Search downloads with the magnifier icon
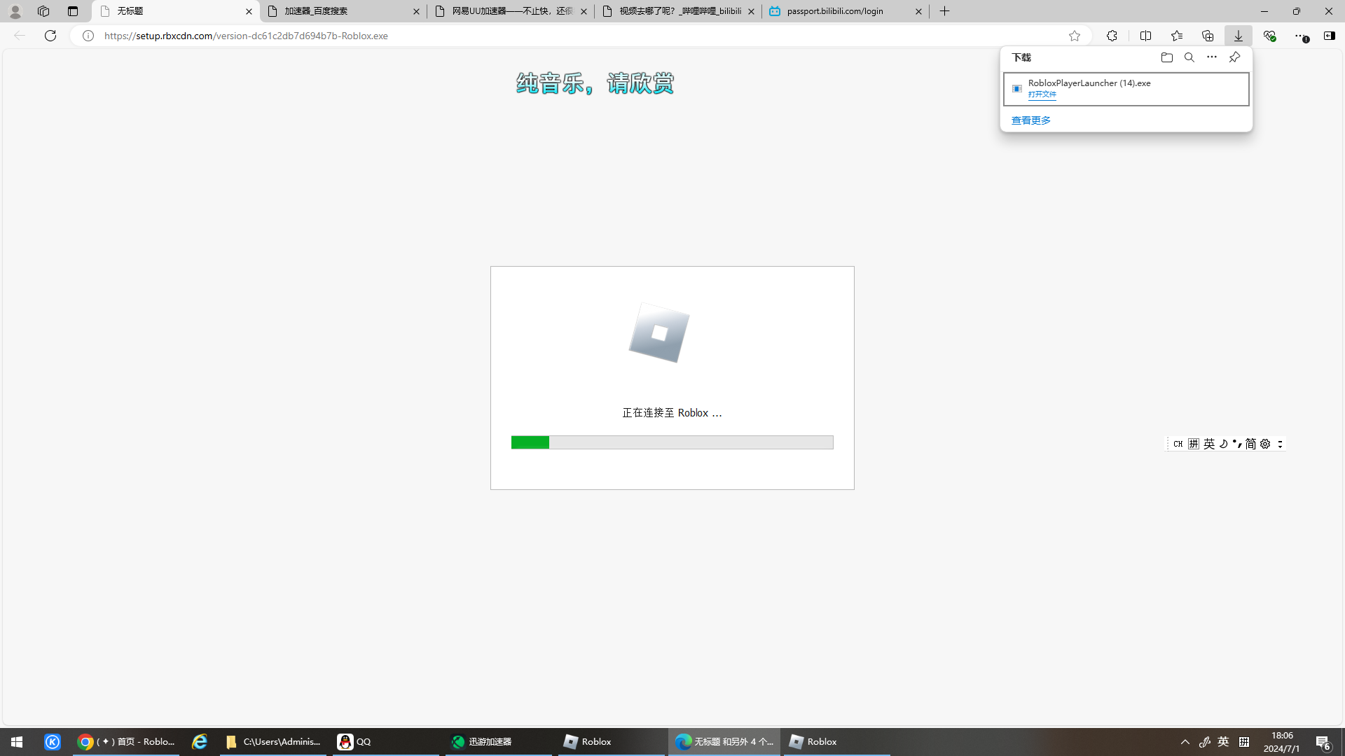The image size is (1345, 756). (1189, 57)
